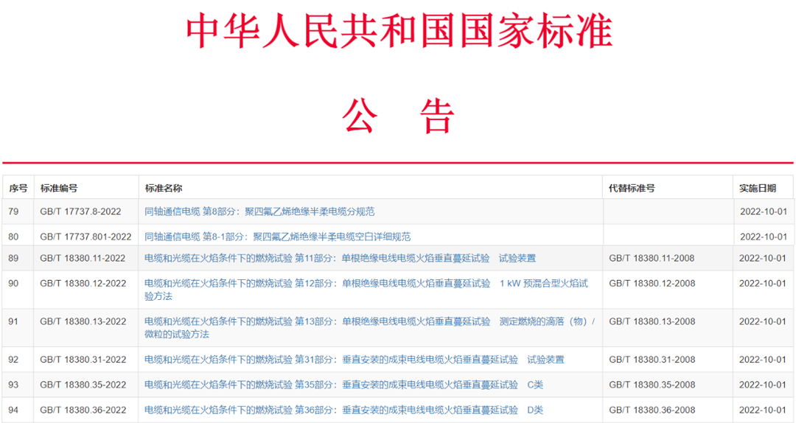
Task: Select the GB/T 17737.8-2022 standard number cell
Action: coord(80,212)
